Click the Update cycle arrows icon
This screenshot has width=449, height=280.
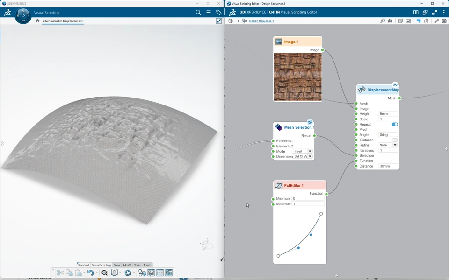pyautogui.click(x=128, y=273)
